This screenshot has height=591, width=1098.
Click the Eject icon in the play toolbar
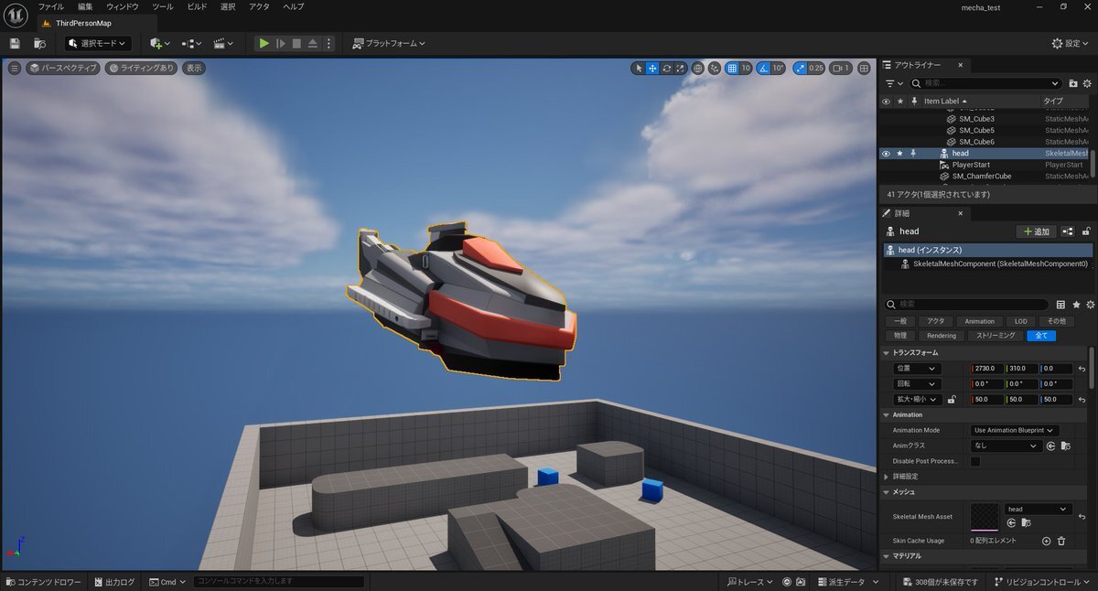(313, 43)
